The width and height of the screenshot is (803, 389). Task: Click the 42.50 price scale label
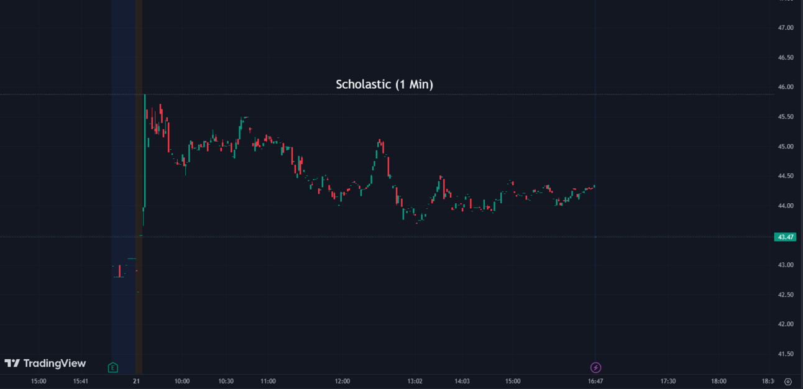[786, 295]
